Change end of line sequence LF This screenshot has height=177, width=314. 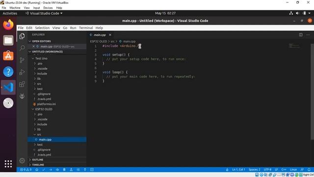point(276,170)
